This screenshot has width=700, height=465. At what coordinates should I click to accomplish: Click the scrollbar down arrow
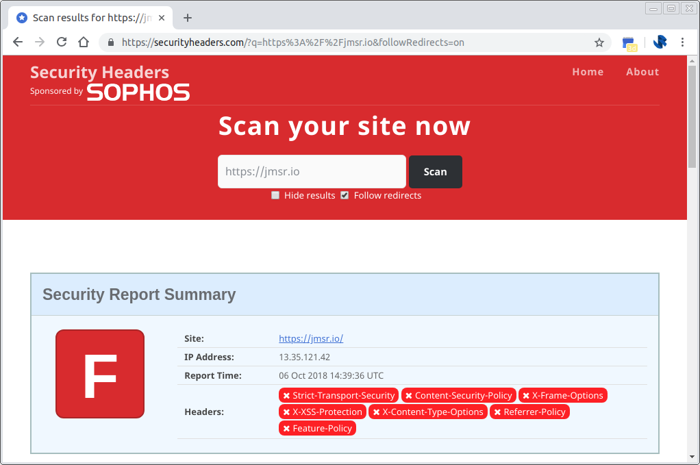692,457
